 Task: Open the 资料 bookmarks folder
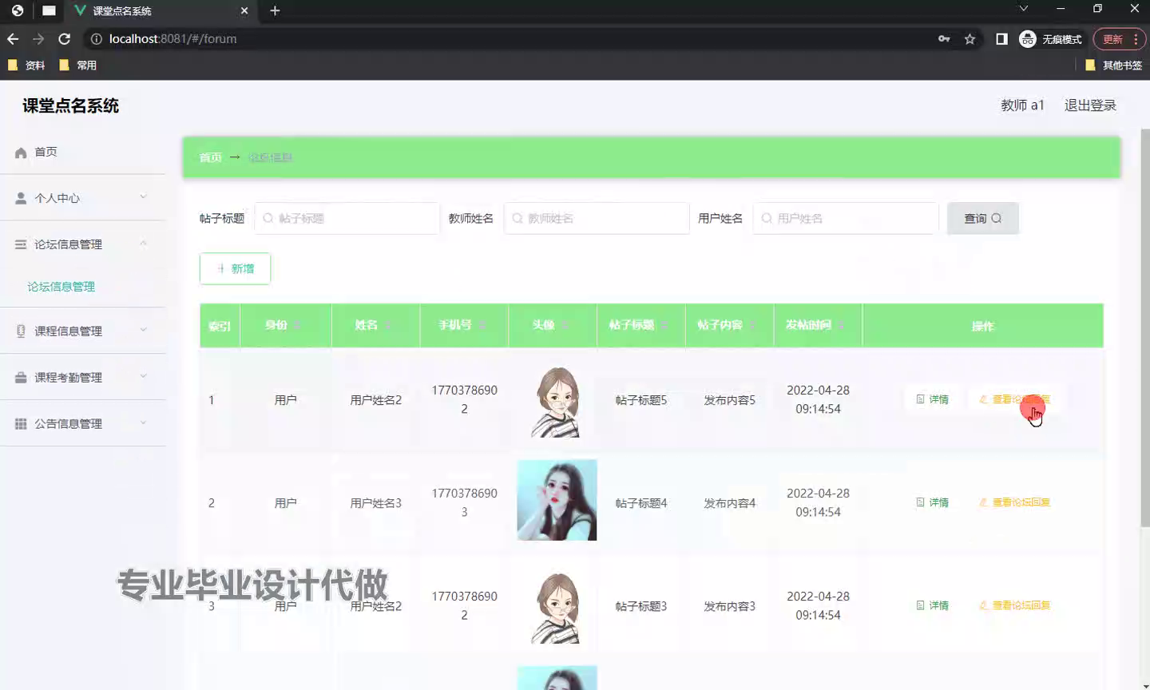pyautogui.click(x=26, y=65)
